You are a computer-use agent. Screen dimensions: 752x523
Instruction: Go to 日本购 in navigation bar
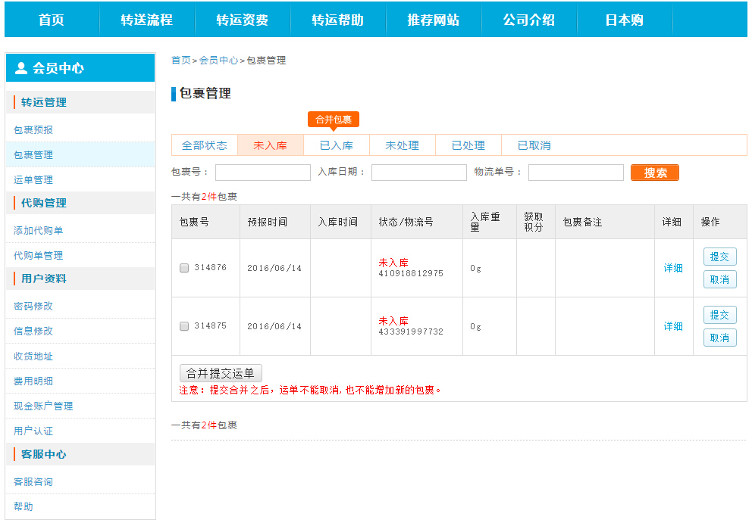[x=625, y=20]
